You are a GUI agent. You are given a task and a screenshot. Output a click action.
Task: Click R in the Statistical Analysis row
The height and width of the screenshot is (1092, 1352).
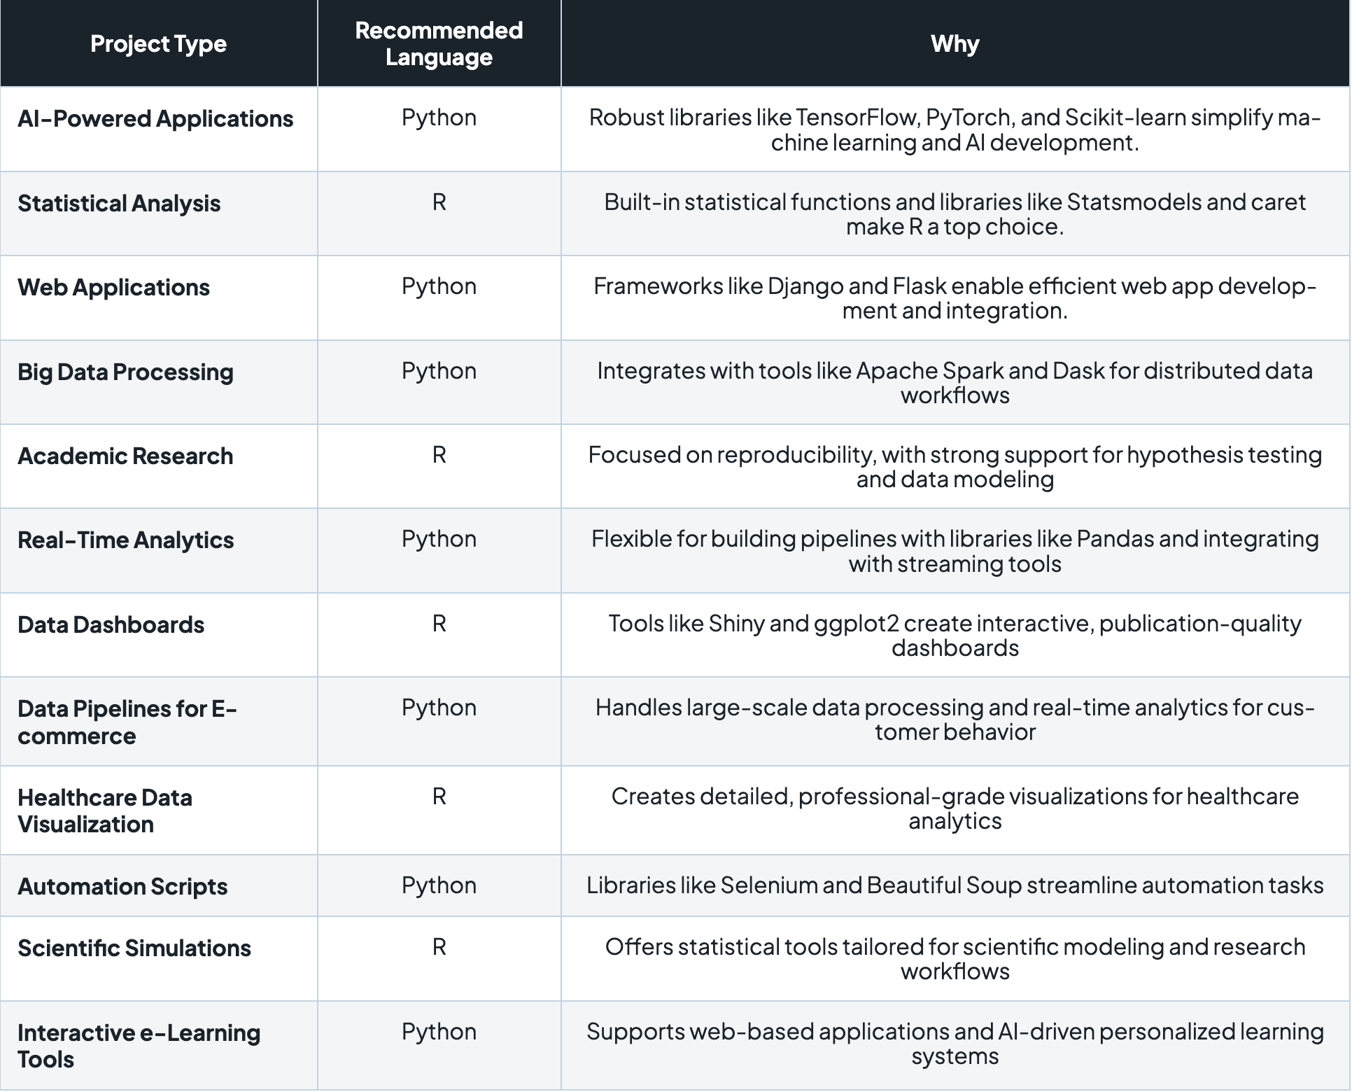pos(439,202)
